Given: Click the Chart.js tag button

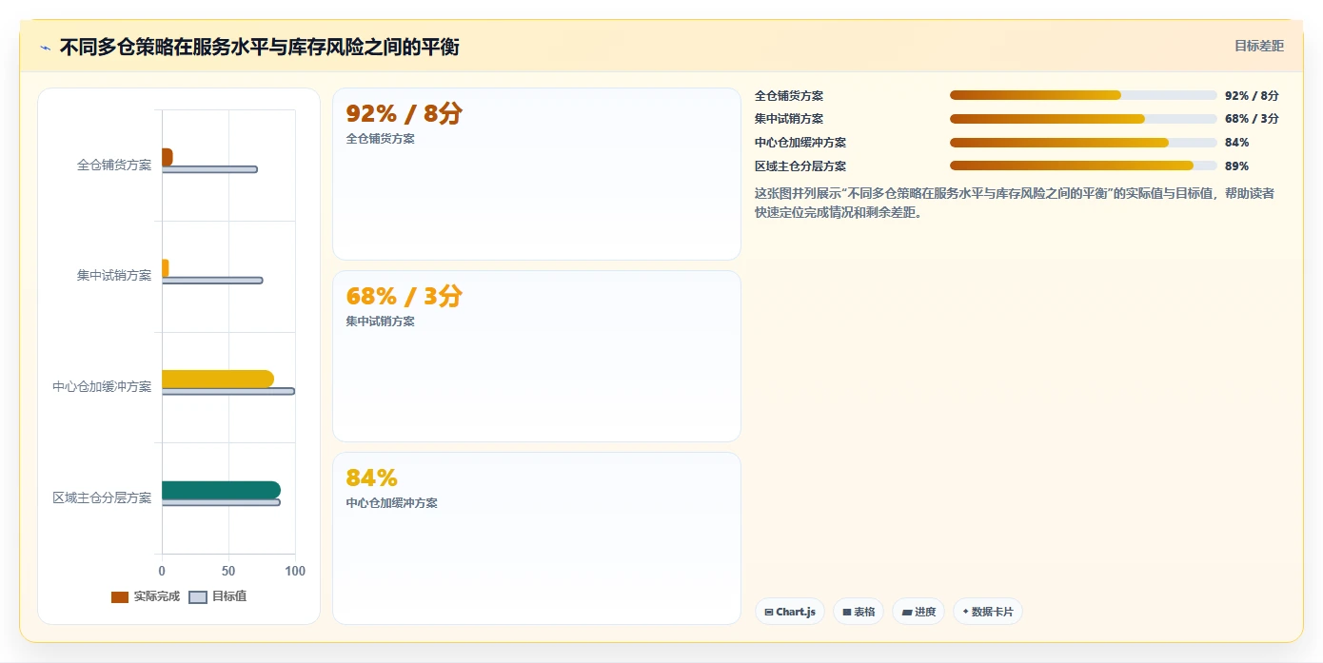Looking at the screenshot, I should [789, 612].
